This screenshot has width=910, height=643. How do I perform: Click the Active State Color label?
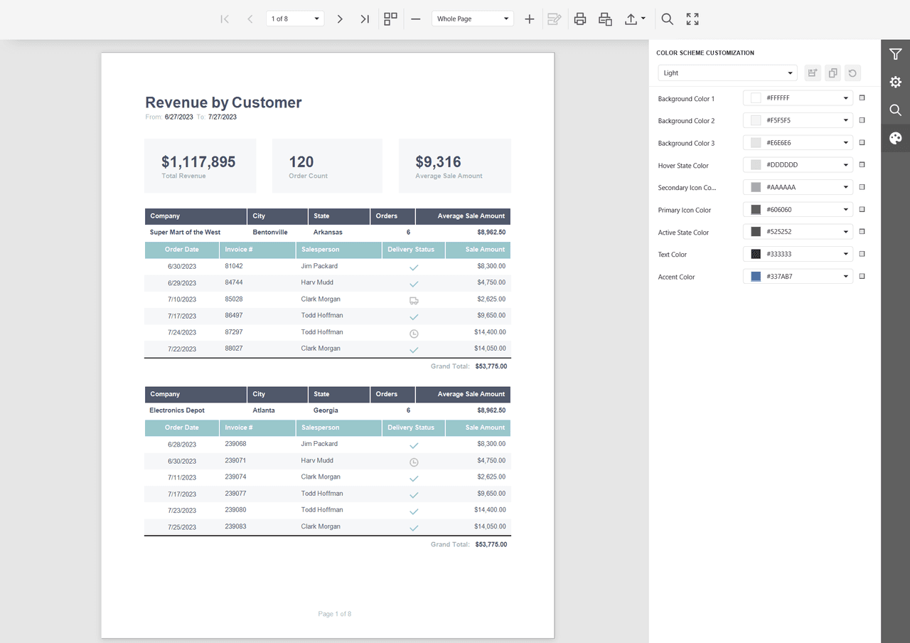point(683,233)
